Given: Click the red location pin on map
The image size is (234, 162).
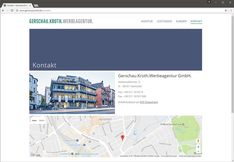Looking at the screenshot, I should pyautogui.click(x=123, y=138).
